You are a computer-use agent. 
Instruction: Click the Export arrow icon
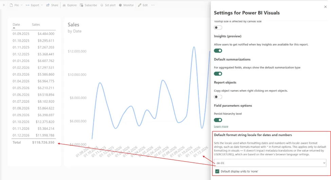pyautogui.click(x=27, y=5)
